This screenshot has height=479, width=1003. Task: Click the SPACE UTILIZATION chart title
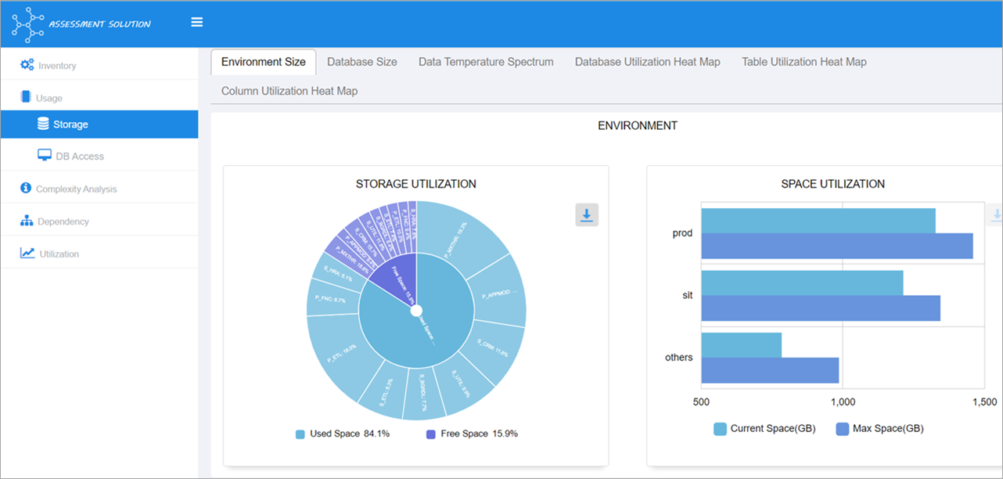click(832, 184)
